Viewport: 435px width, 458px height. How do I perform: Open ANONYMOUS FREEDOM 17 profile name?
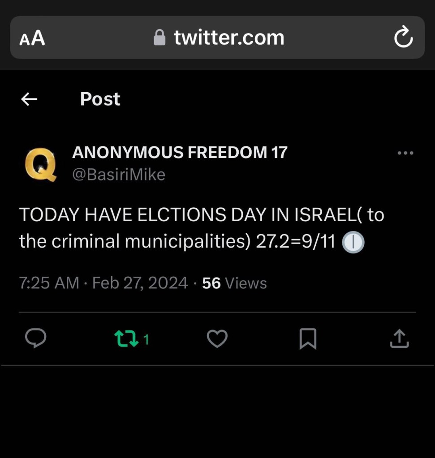180,153
